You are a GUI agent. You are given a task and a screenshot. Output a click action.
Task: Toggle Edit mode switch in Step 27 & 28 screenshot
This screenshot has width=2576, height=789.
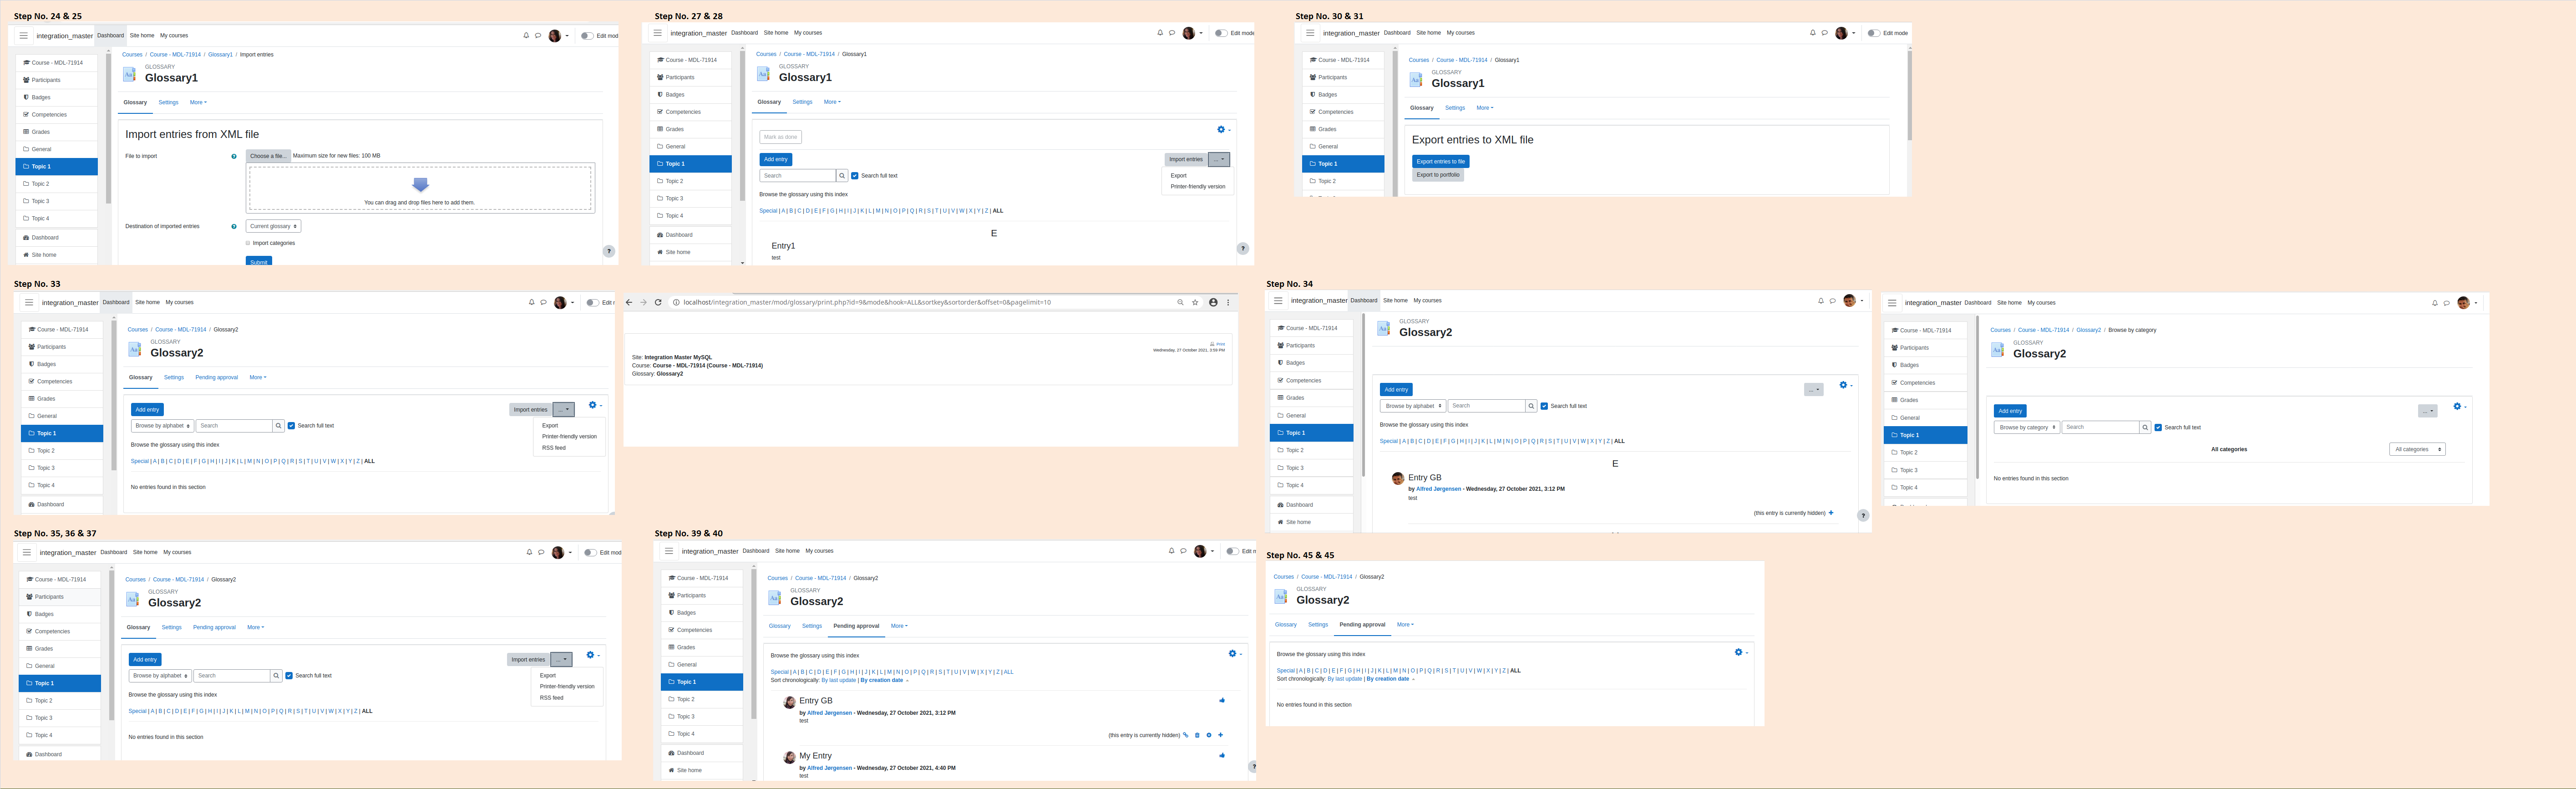pos(1220,33)
